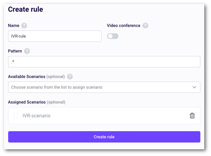Click the Assigned Scenarios label

(x=27, y=102)
